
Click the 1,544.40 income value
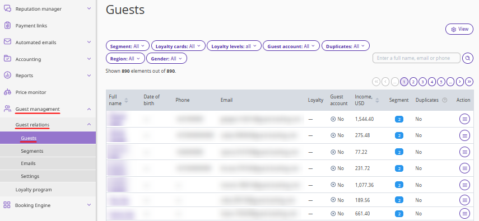pos(365,119)
